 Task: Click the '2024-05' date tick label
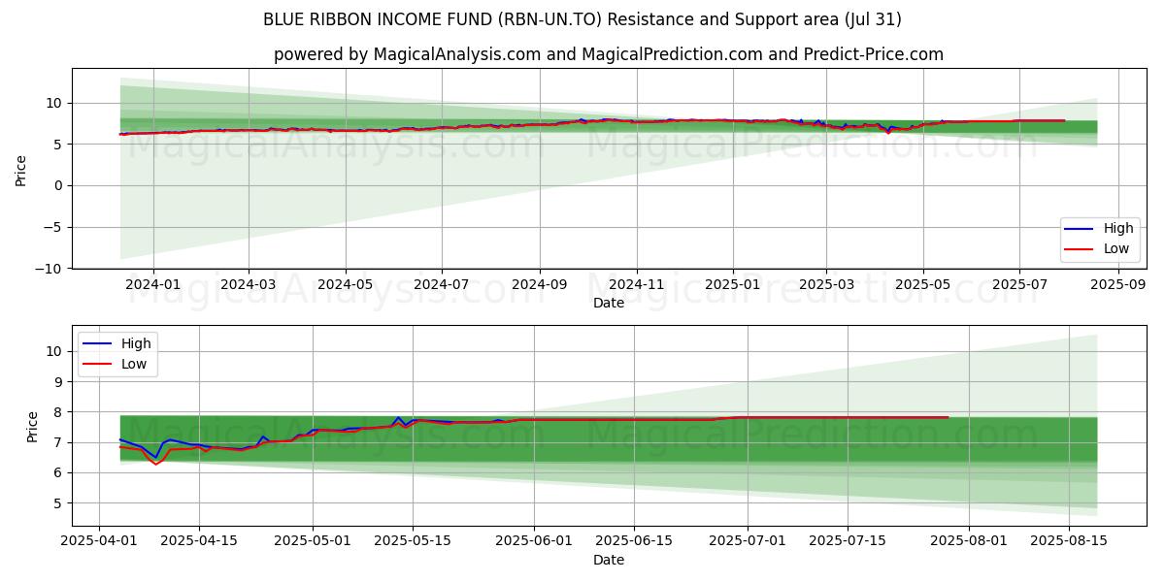(346, 284)
